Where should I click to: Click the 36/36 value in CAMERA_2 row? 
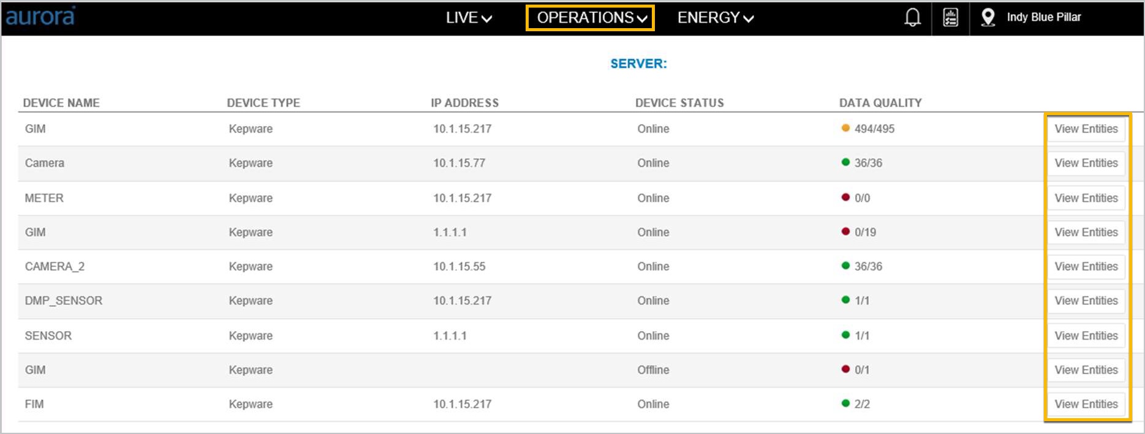pos(869,267)
